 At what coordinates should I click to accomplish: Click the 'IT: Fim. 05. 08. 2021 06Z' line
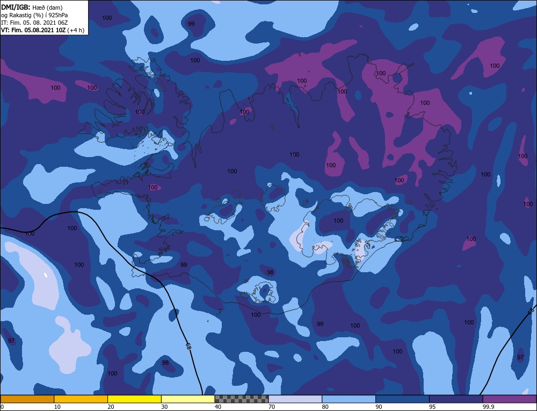(x=34, y=23)
